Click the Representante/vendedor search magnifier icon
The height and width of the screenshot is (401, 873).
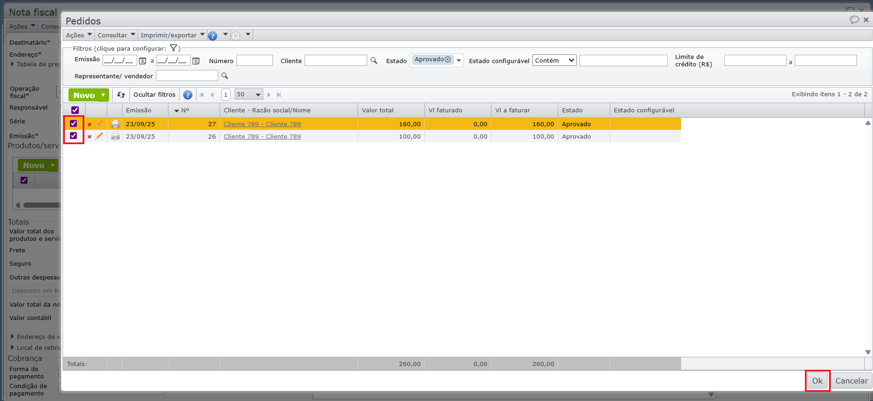click(x=225, y=76)
